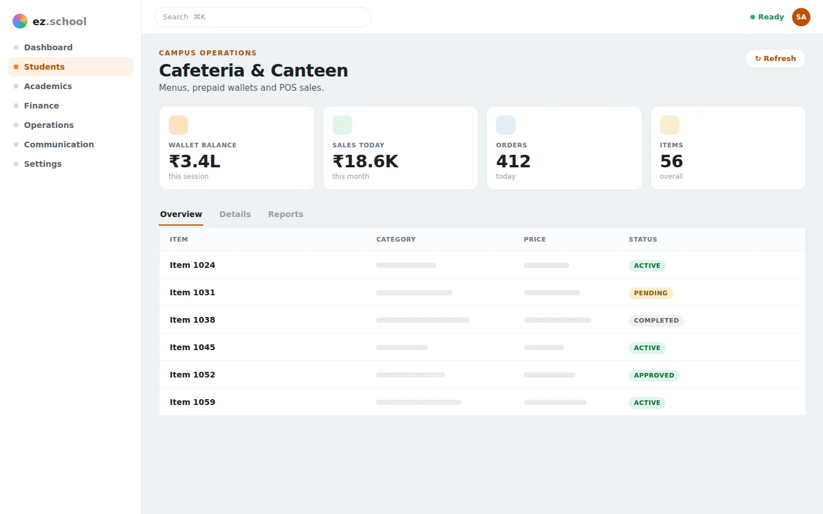Screen dimensions: 823x514
Task: Open Settings from the sidebar
Action: [71, 164]
